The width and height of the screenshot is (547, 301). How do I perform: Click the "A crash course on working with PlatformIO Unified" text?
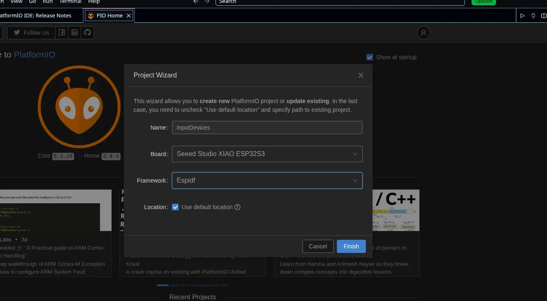[186, 272]
